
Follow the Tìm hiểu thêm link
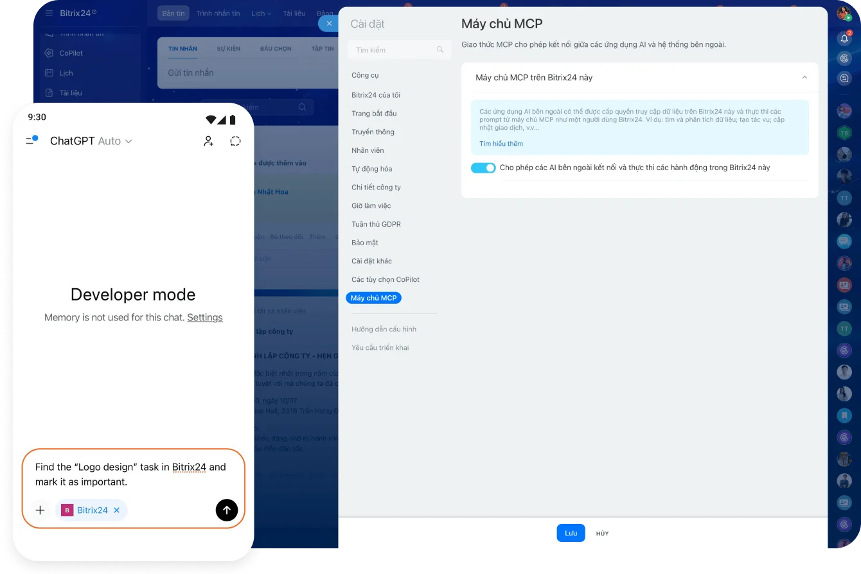pos(501,144)
